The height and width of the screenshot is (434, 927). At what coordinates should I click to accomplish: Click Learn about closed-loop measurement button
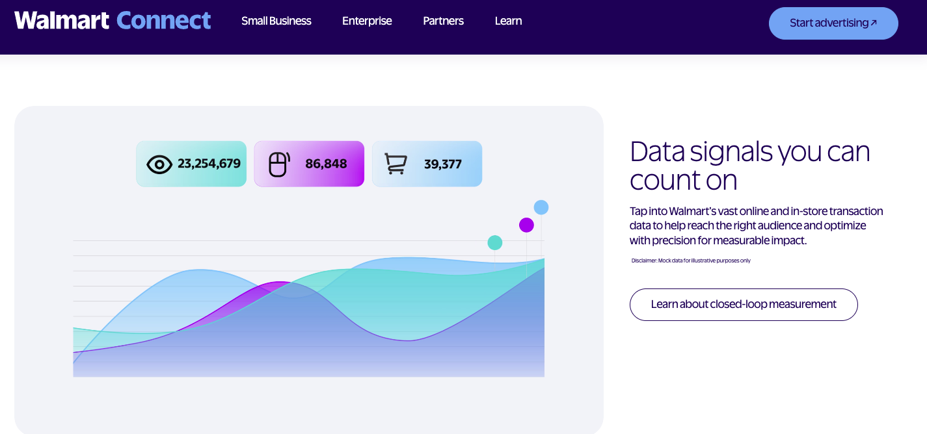tap(744, 304)
